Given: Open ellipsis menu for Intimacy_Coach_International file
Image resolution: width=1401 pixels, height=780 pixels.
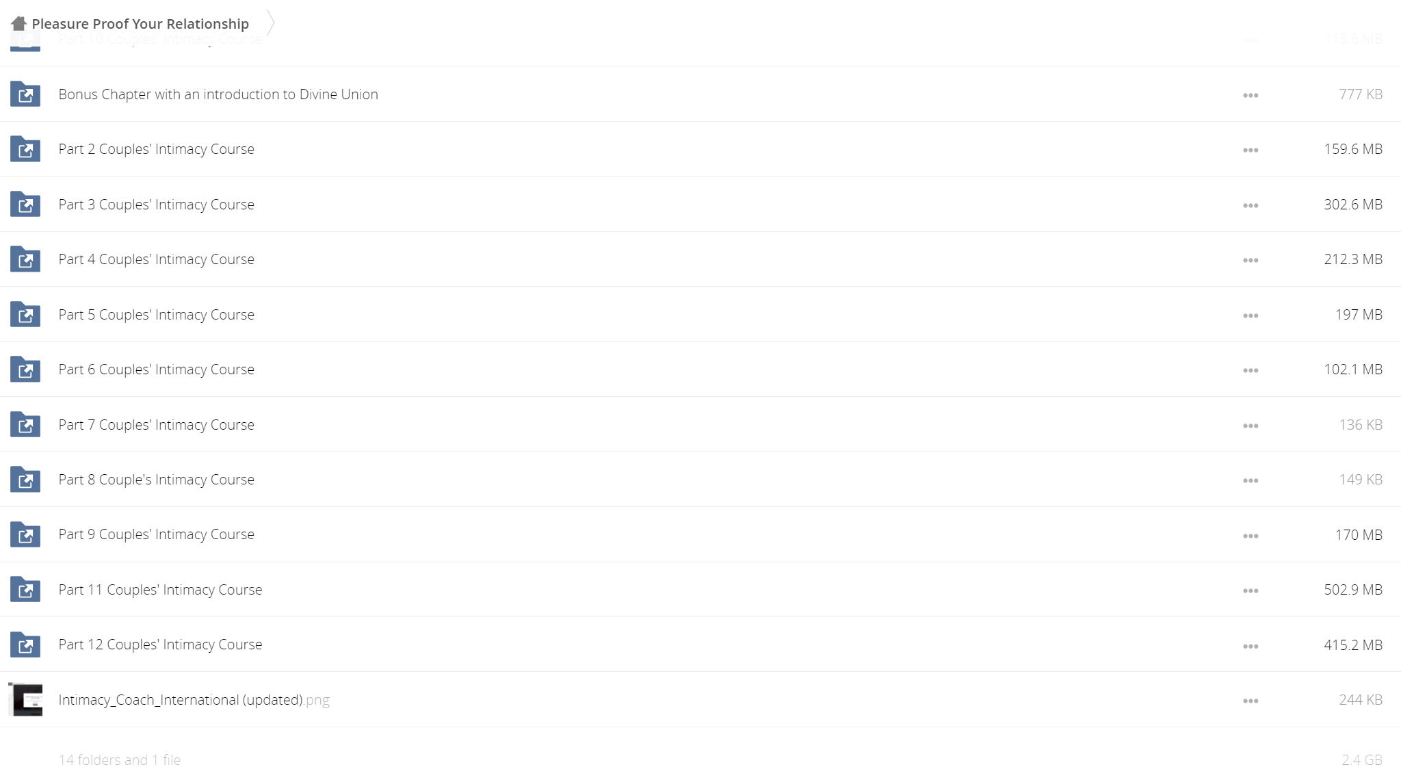Looking at the screenshot, I should 1251,701.
